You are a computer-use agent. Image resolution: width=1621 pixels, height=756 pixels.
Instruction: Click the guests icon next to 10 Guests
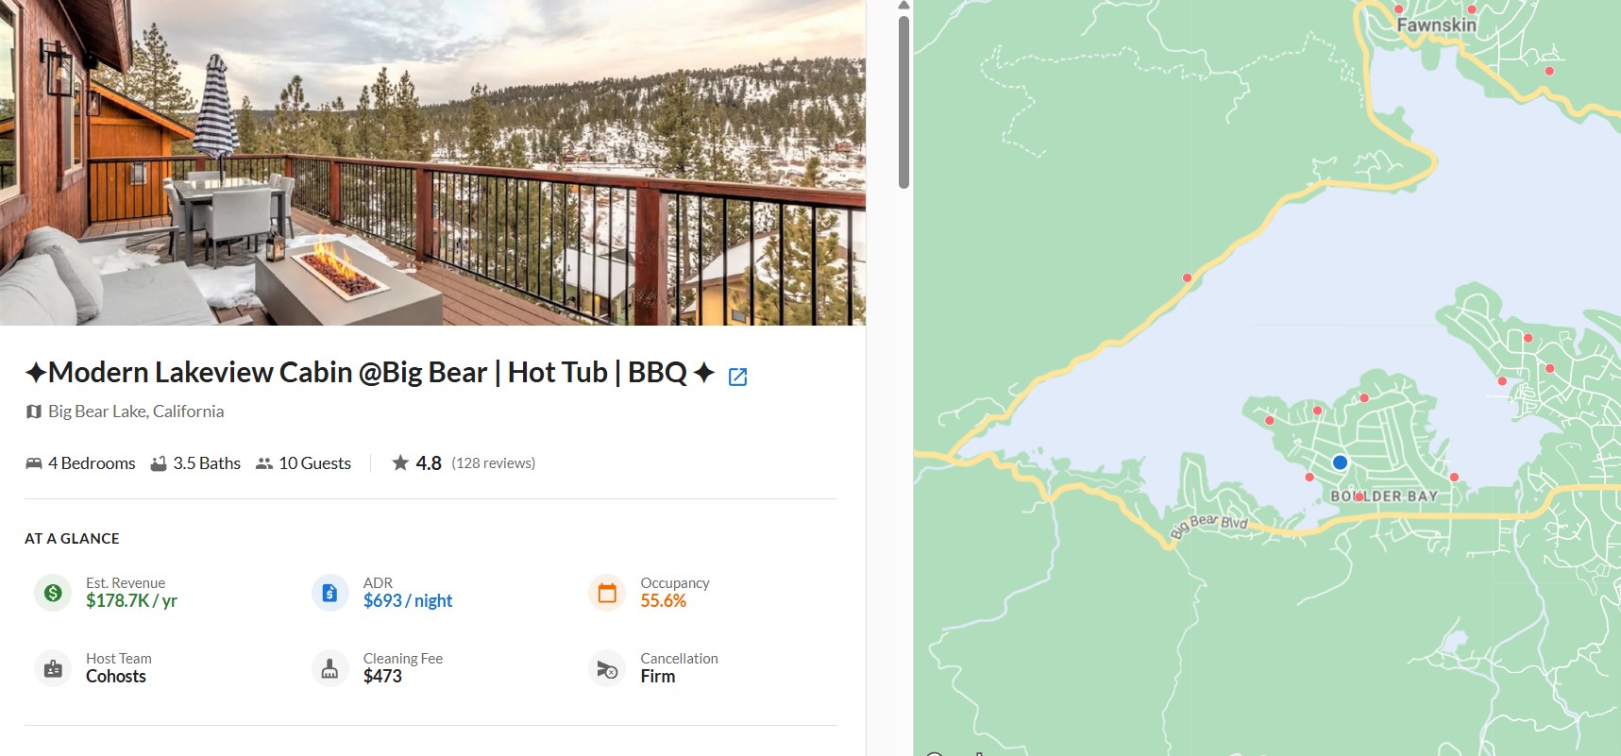264,463
